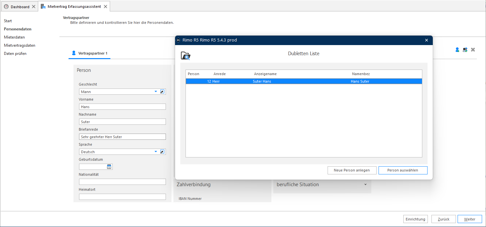The width and height of the screenshot is (486, 227).
Task: Click the Dashboard tab's round icon
Action: coord(6,7)
